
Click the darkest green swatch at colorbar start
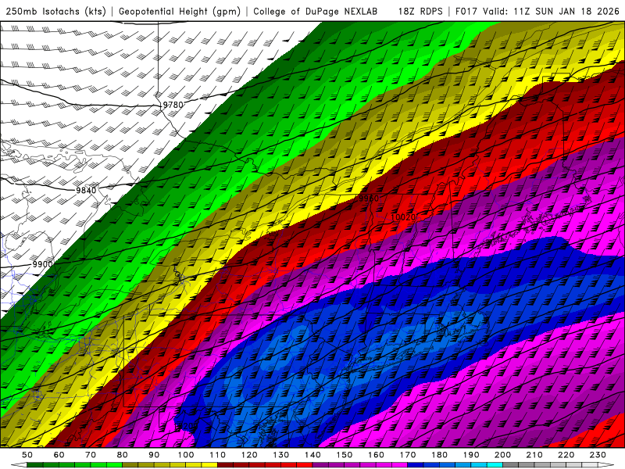[x=35, y=465]
